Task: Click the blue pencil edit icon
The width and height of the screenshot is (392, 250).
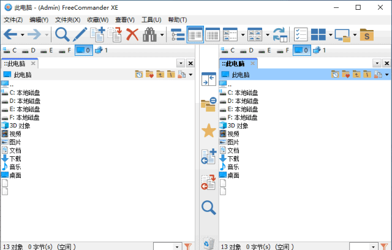Action: pos(80,34)
